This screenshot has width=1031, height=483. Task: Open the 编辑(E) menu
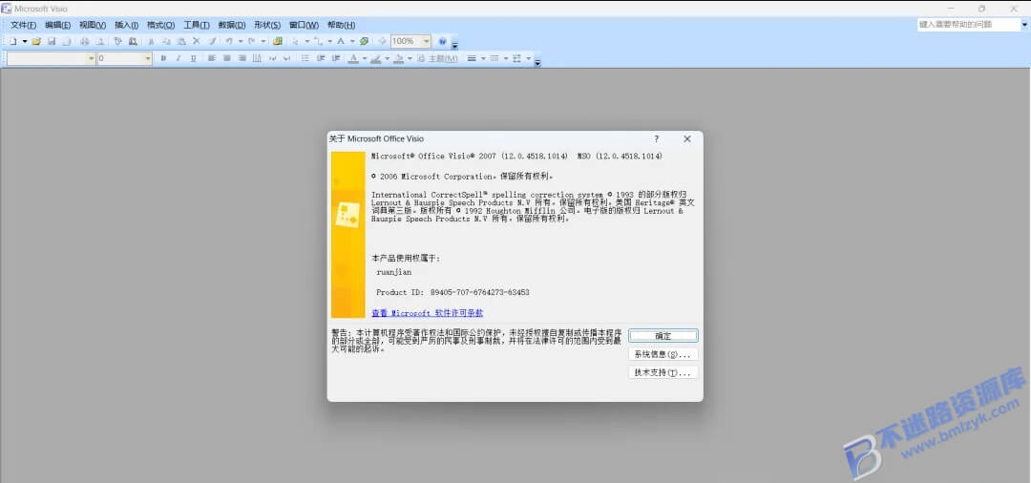pyautogui.click(x=58, y=25)
